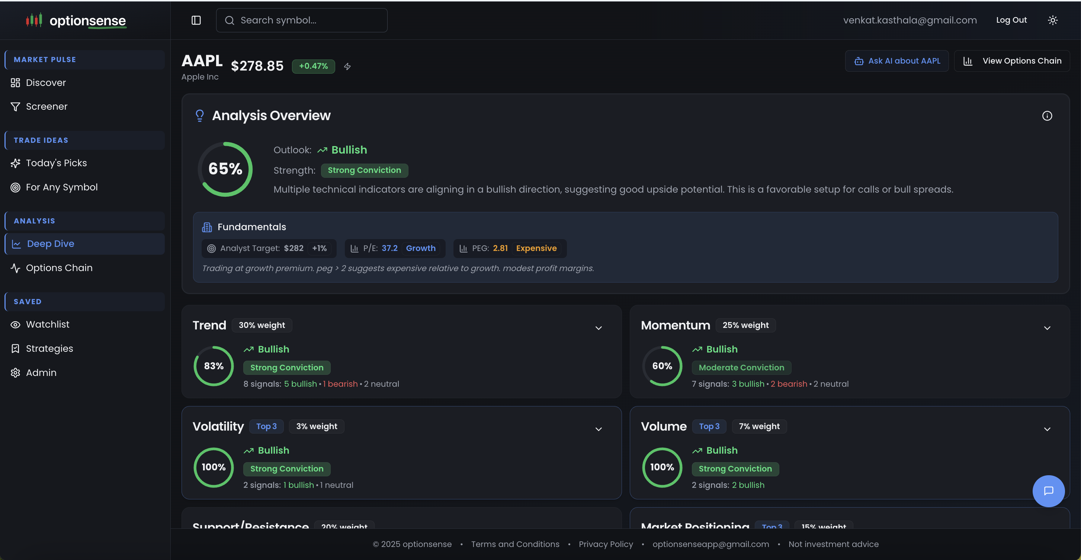Switch to the Deep Dive analysis view
This screenshot has height=560, width=1081.
click(x=50, y=243)
